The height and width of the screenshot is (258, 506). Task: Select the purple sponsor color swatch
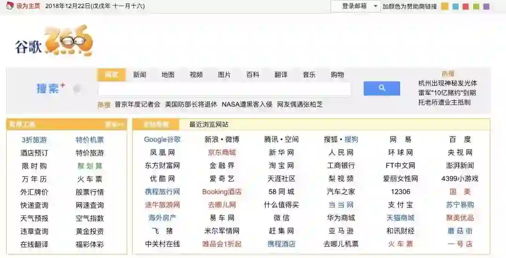tap(486, 6)
